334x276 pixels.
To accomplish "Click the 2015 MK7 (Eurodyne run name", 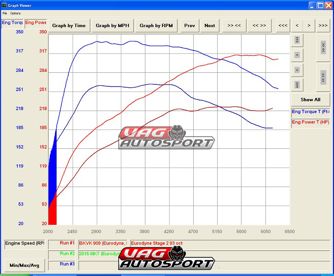I will 99,254.
